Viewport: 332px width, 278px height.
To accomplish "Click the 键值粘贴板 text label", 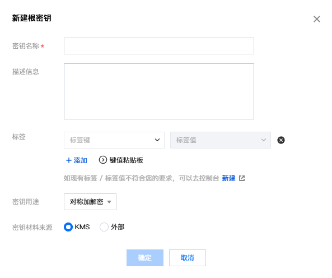I will coord(126,160).
